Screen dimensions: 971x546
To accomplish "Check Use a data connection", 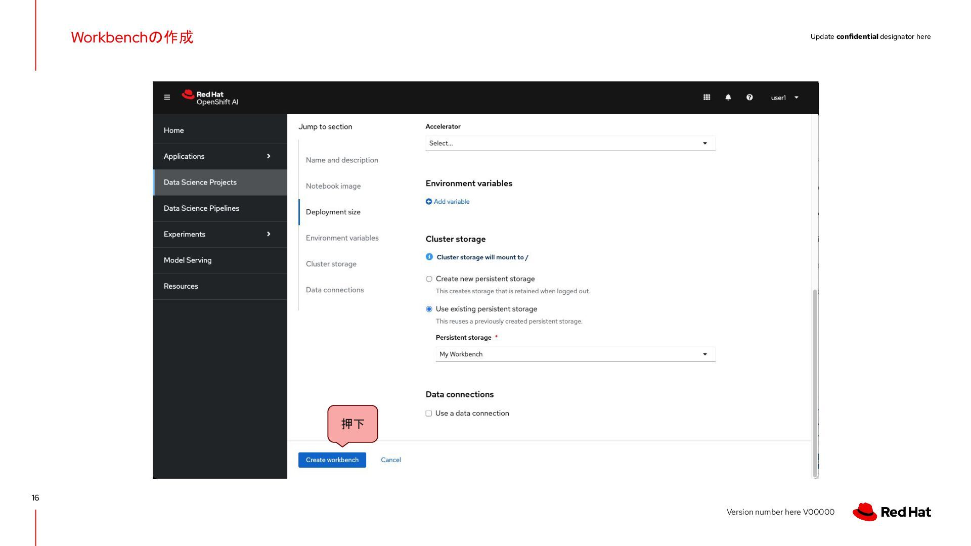I will (x=428, y=414).
